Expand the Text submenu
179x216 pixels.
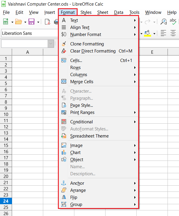point(99,20)
